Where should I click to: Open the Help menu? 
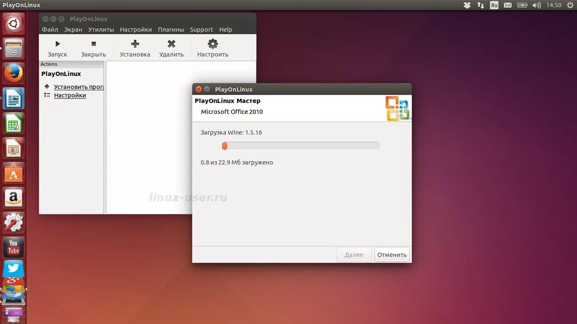(226, 30)
